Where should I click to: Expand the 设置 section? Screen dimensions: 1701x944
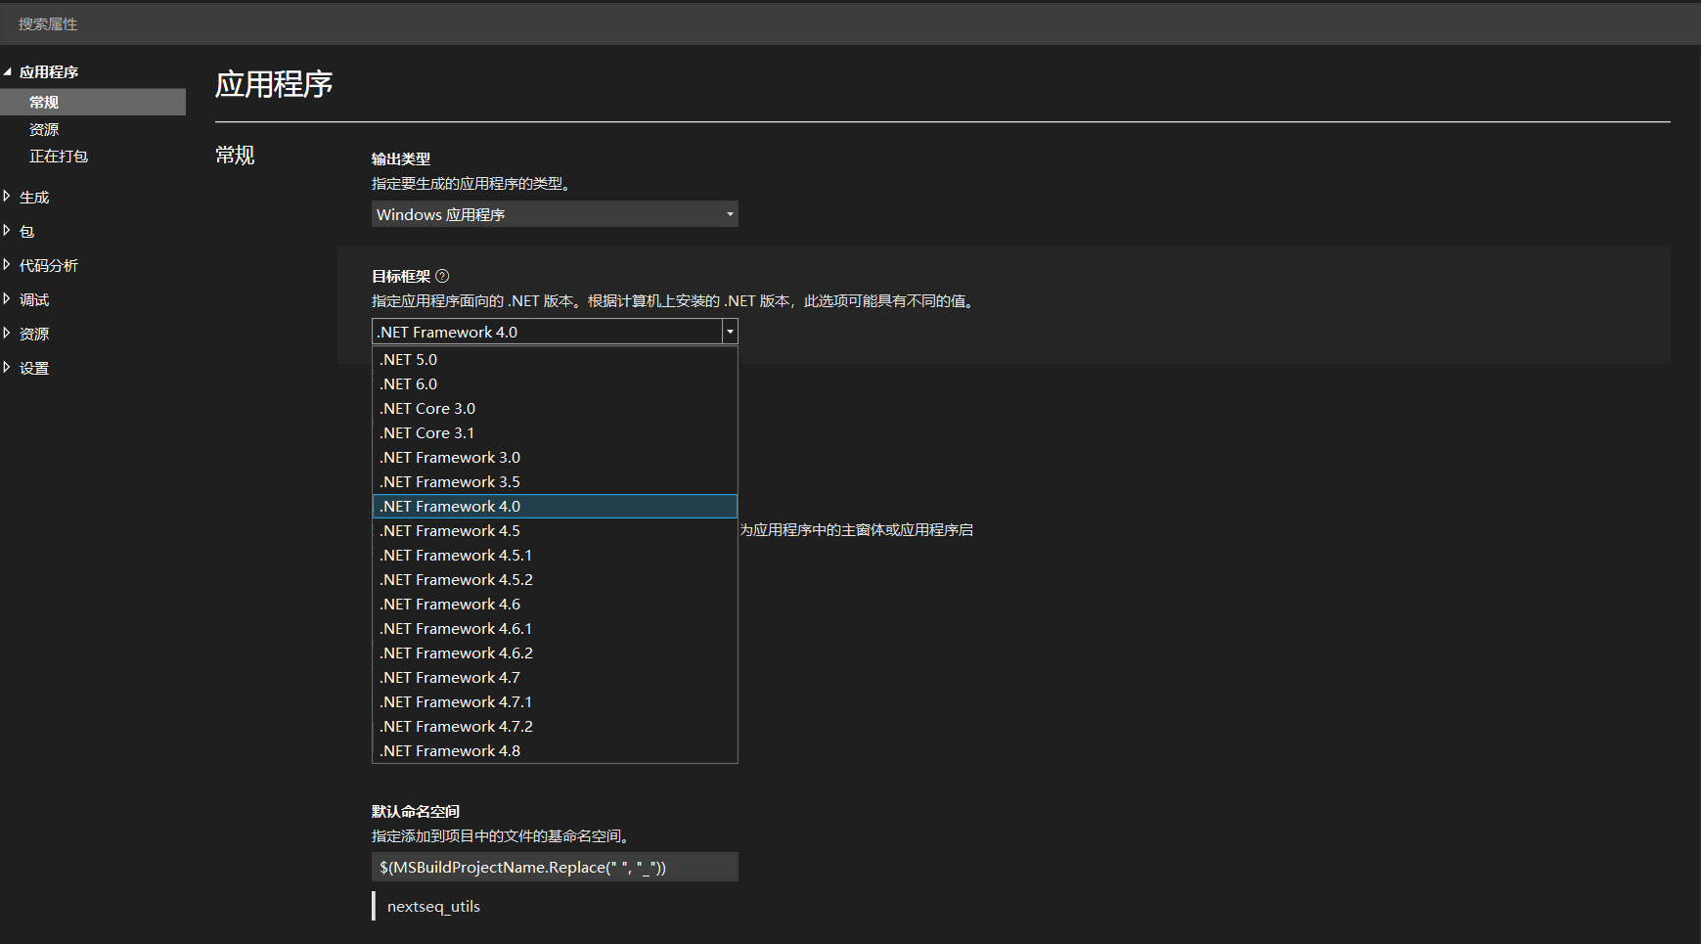point(7,368)
